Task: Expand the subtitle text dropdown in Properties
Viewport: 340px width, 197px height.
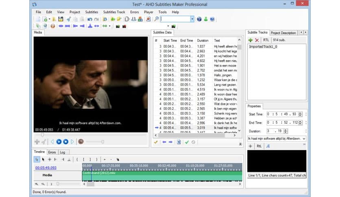Action: pos(304,138)
